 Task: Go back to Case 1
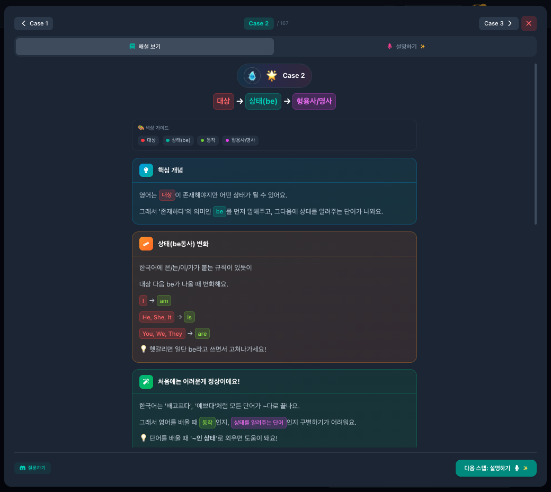tap(33, 23)
